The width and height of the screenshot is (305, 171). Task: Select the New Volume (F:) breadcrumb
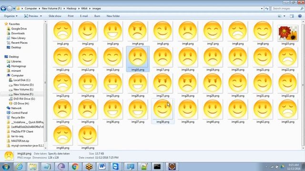52,9
